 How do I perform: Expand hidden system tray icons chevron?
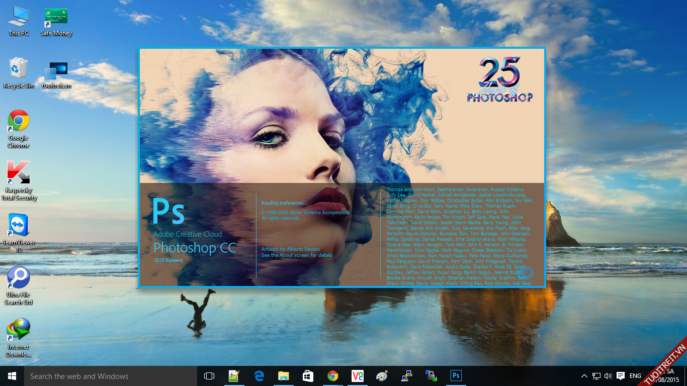point(584,376)
